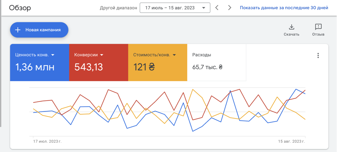Select the yellow Стоимость/конв. metric card
The image size is (337, 152).
pyautogui.click(x=158, y=63)
